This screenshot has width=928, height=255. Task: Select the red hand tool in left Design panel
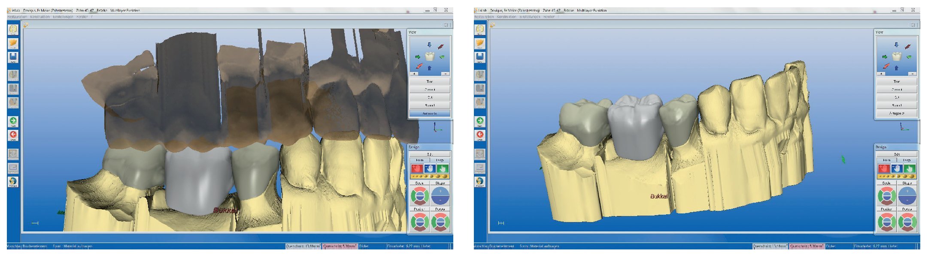[416, 168]
